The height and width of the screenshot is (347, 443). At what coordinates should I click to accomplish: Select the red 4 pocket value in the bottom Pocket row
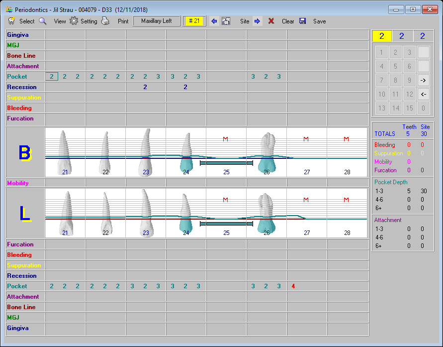(x=293, y=286)
